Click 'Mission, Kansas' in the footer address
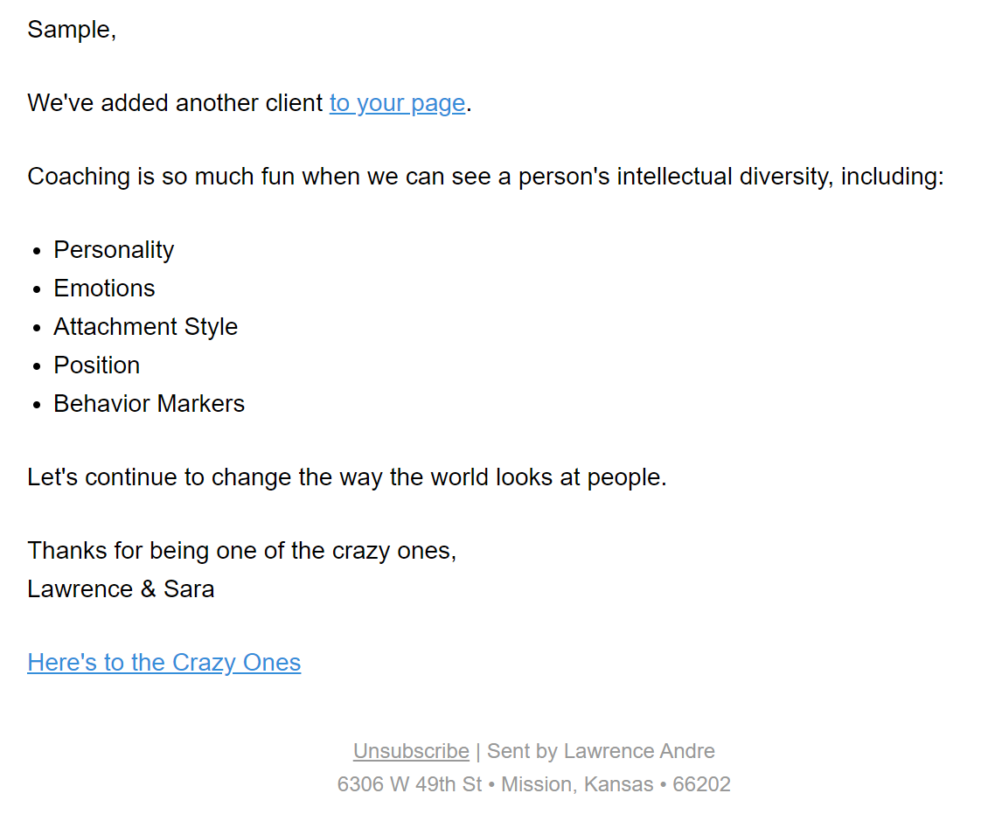The height and width of the screenshot is (828, 981). pyautogui.click(x=577, y=784)
